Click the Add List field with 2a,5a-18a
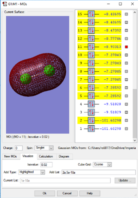138x198 pixels. coord(99,172)
